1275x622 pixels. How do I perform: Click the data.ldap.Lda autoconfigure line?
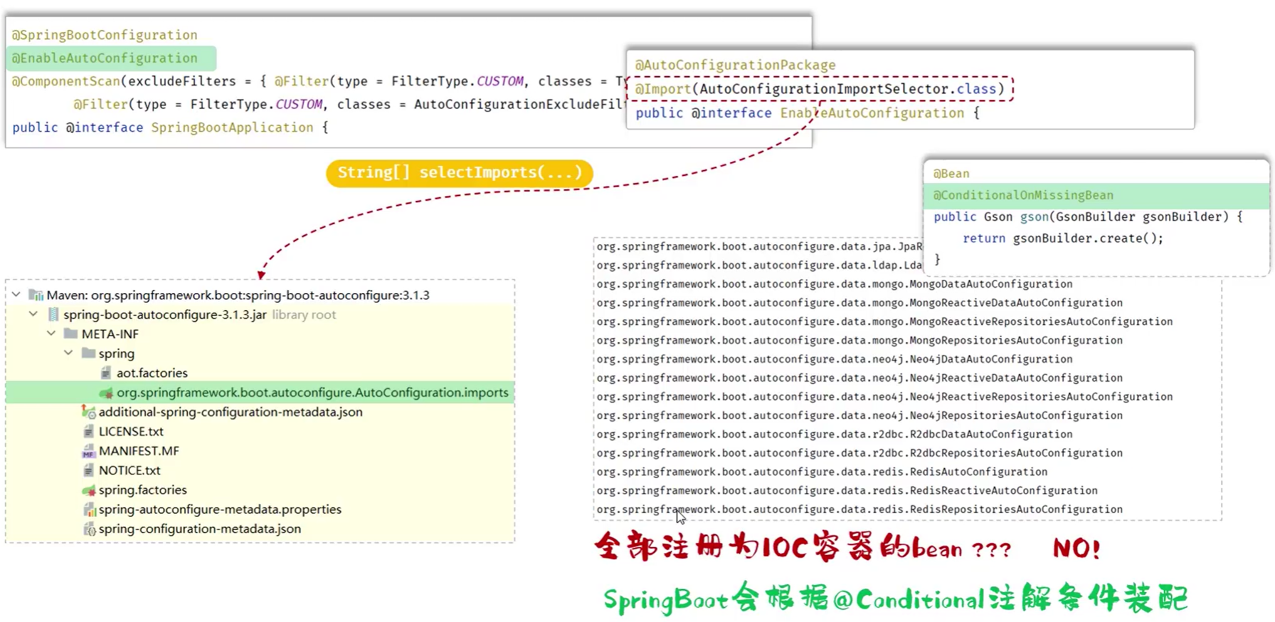pos(759,265)
